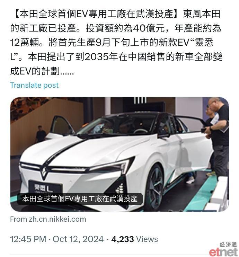Screen dimensions: 239x257
Task: Click the etnet logo watermark
Action: pos(223,251)
